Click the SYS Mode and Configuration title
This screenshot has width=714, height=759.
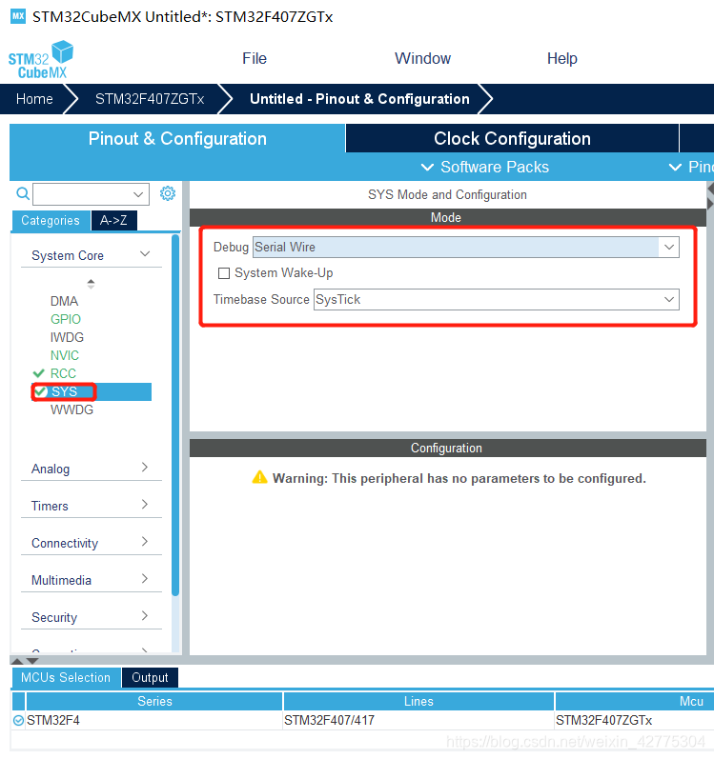click(x=447, y=194)
